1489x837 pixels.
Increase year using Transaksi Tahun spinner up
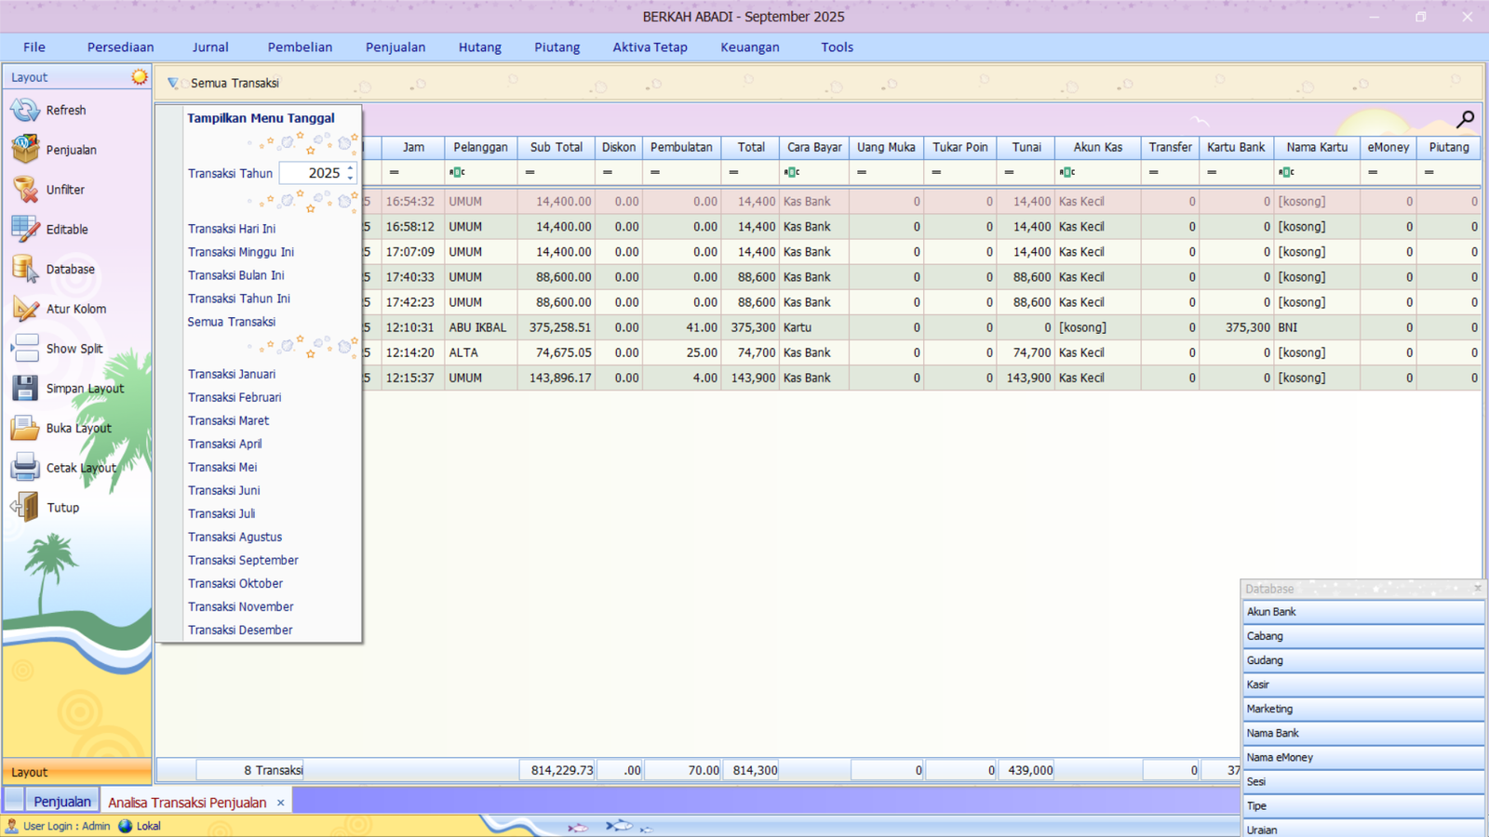350,168
